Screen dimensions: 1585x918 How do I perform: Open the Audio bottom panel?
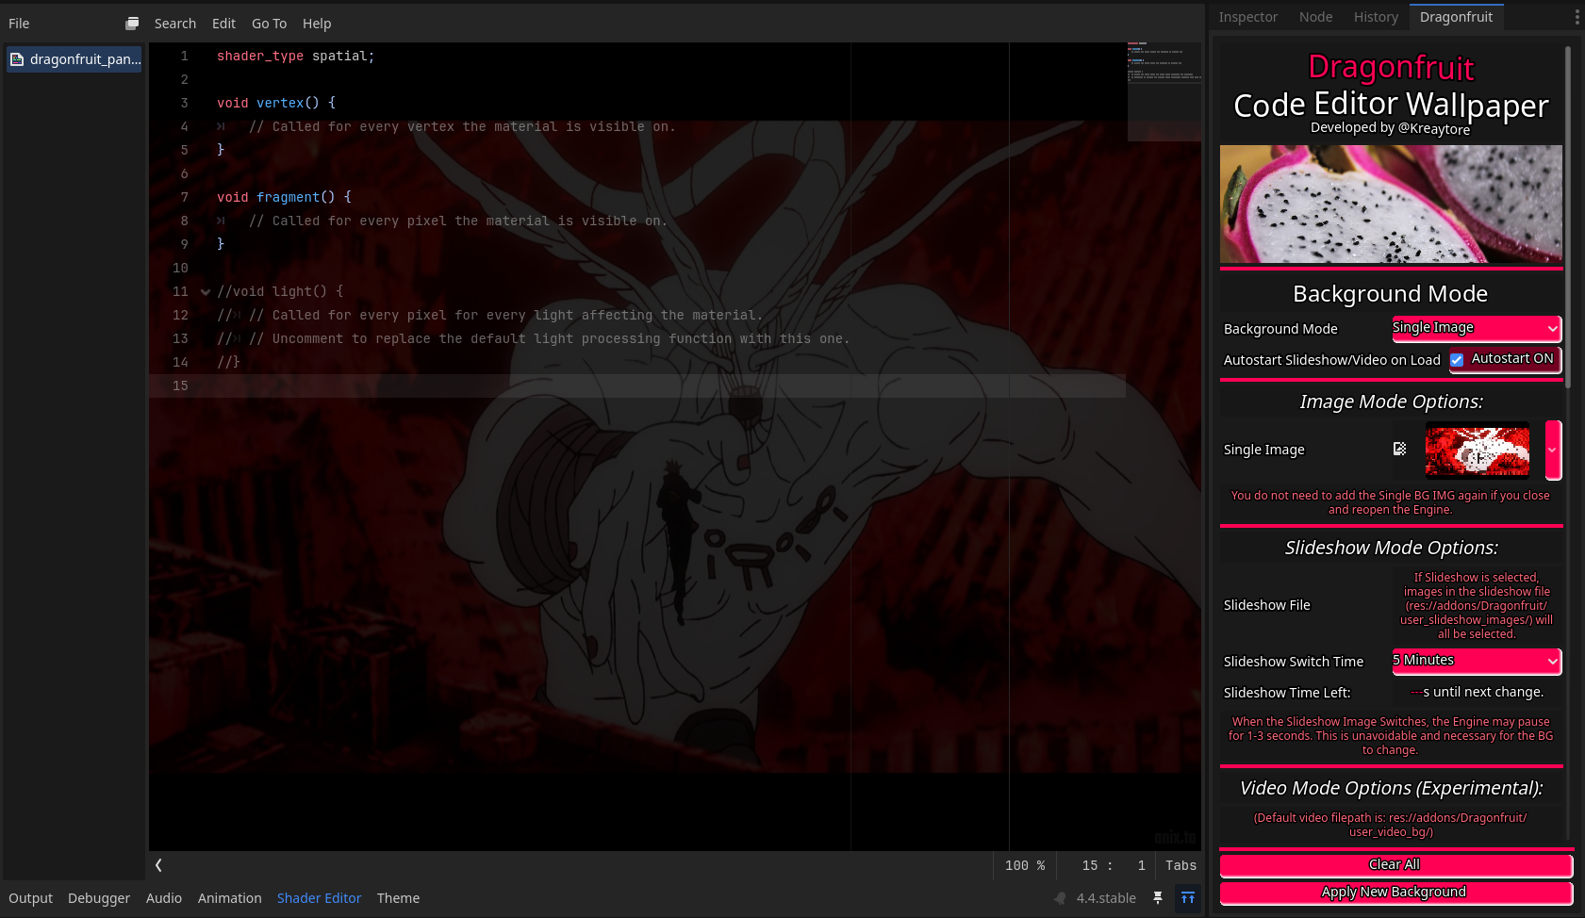tap(164, 898)
